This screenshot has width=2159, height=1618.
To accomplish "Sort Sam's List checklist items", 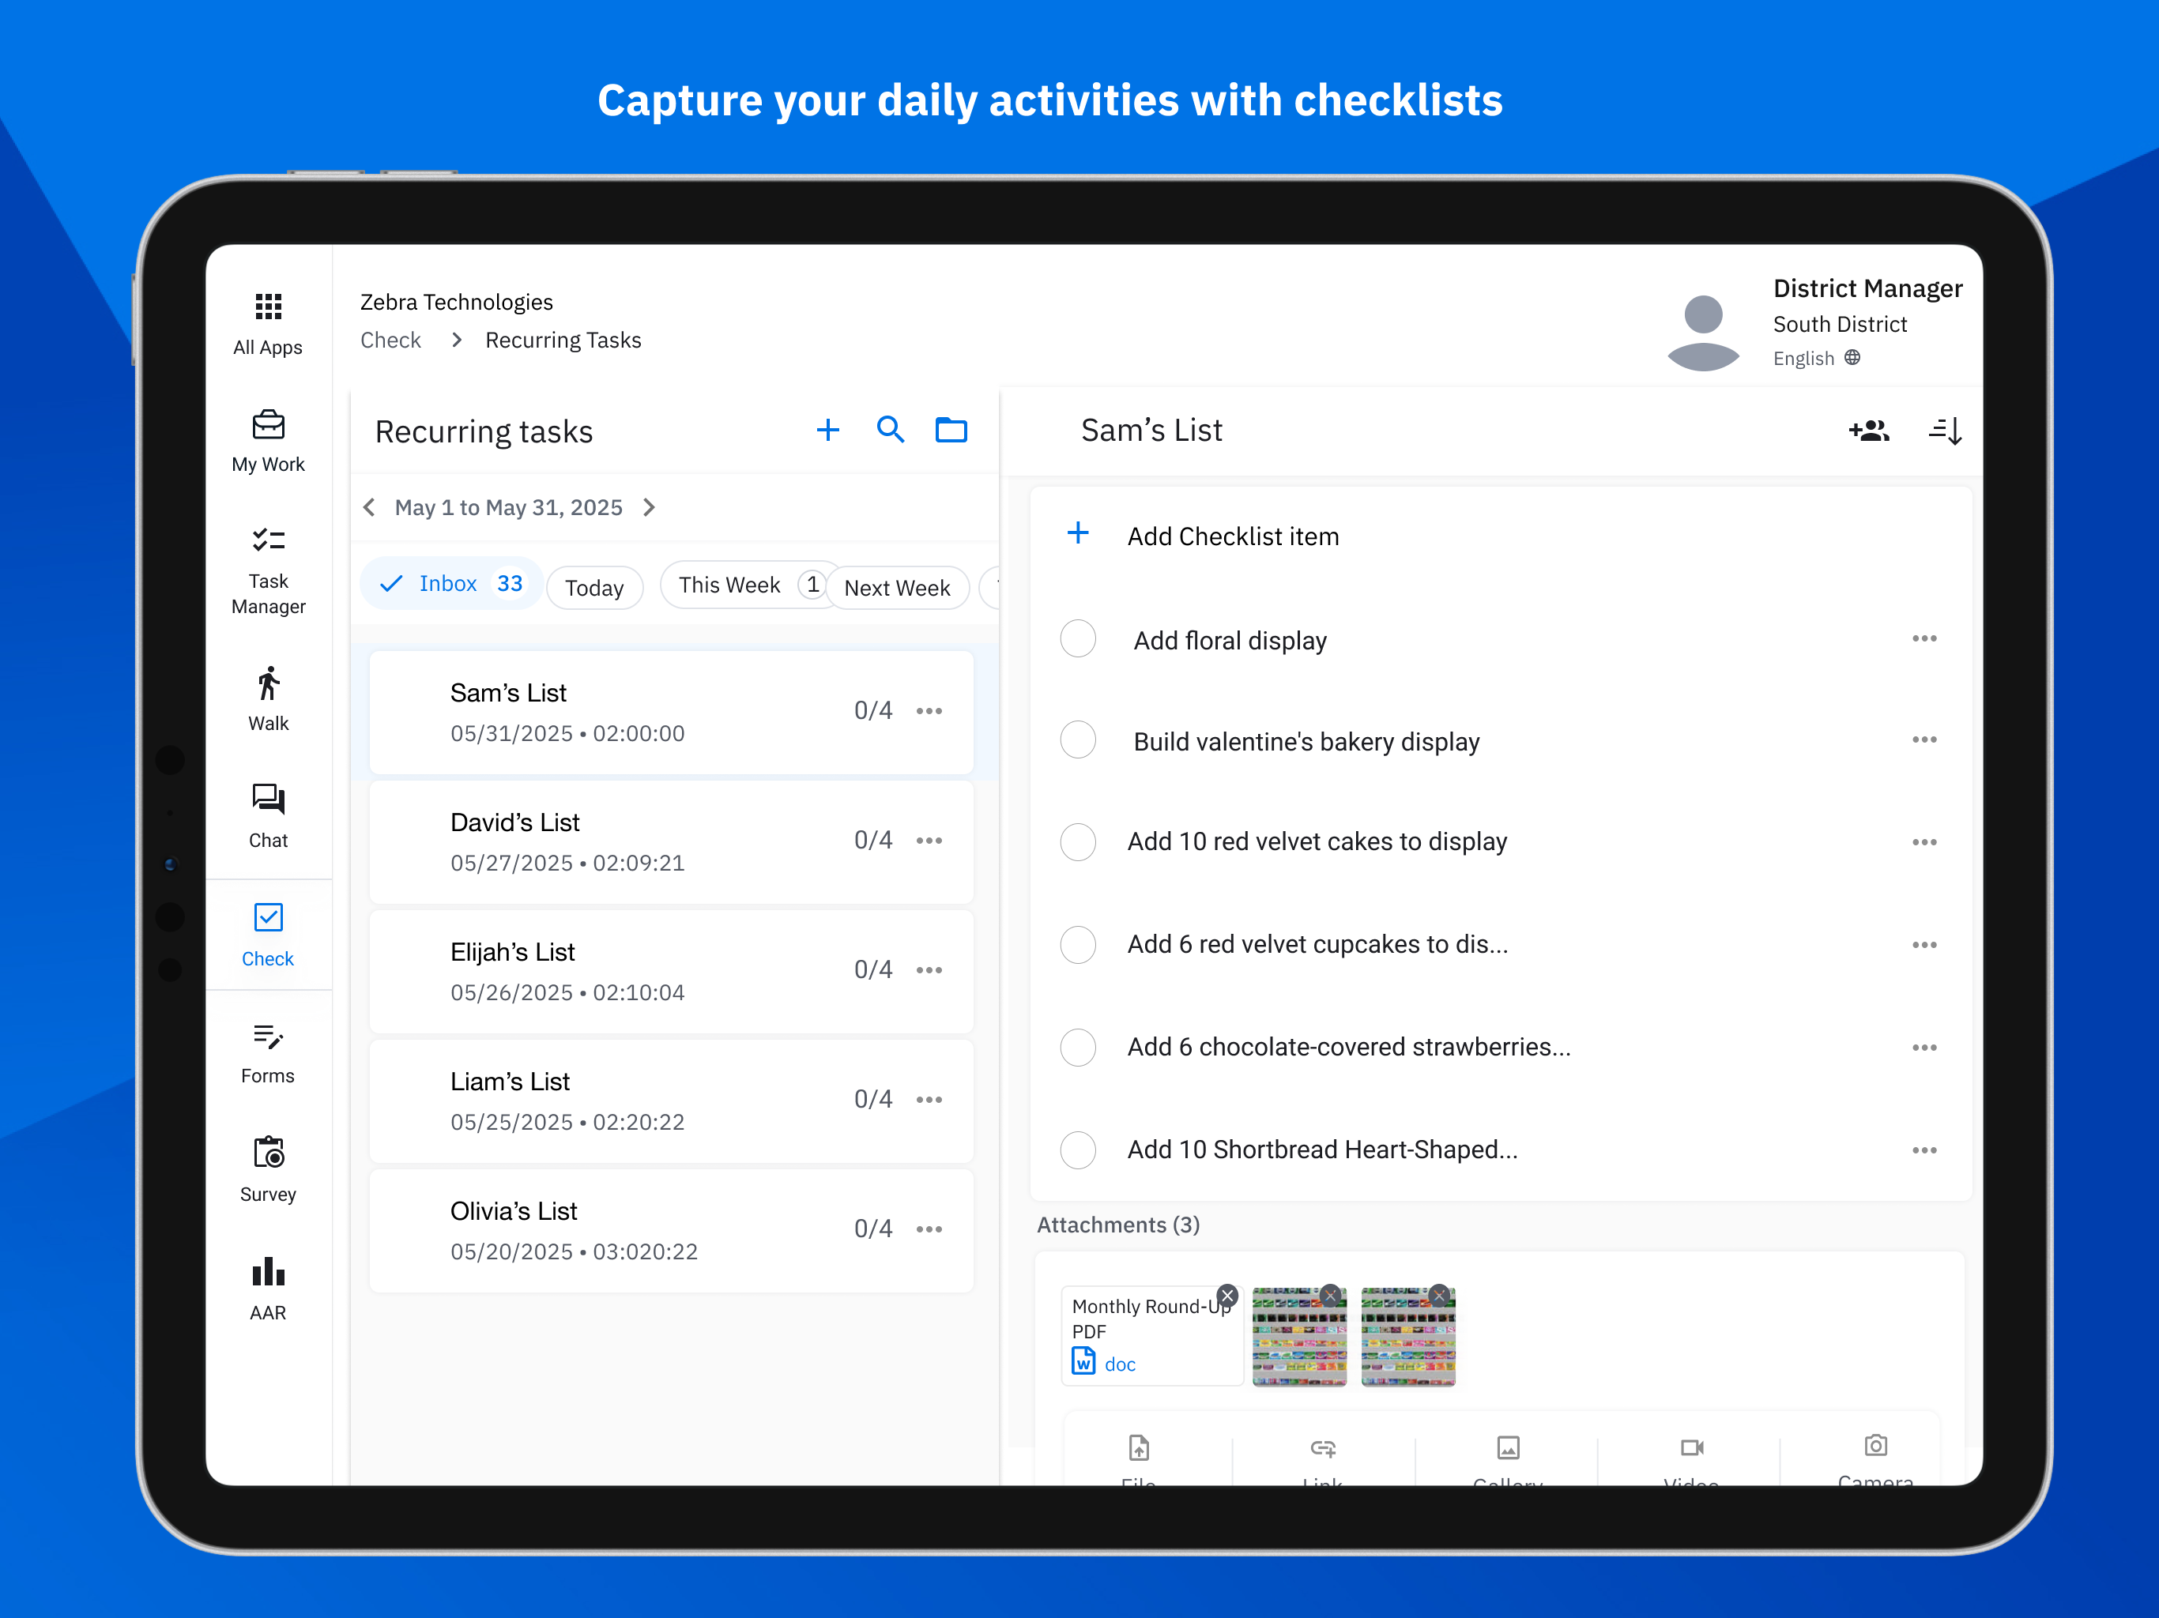I will coord(1944,431).
